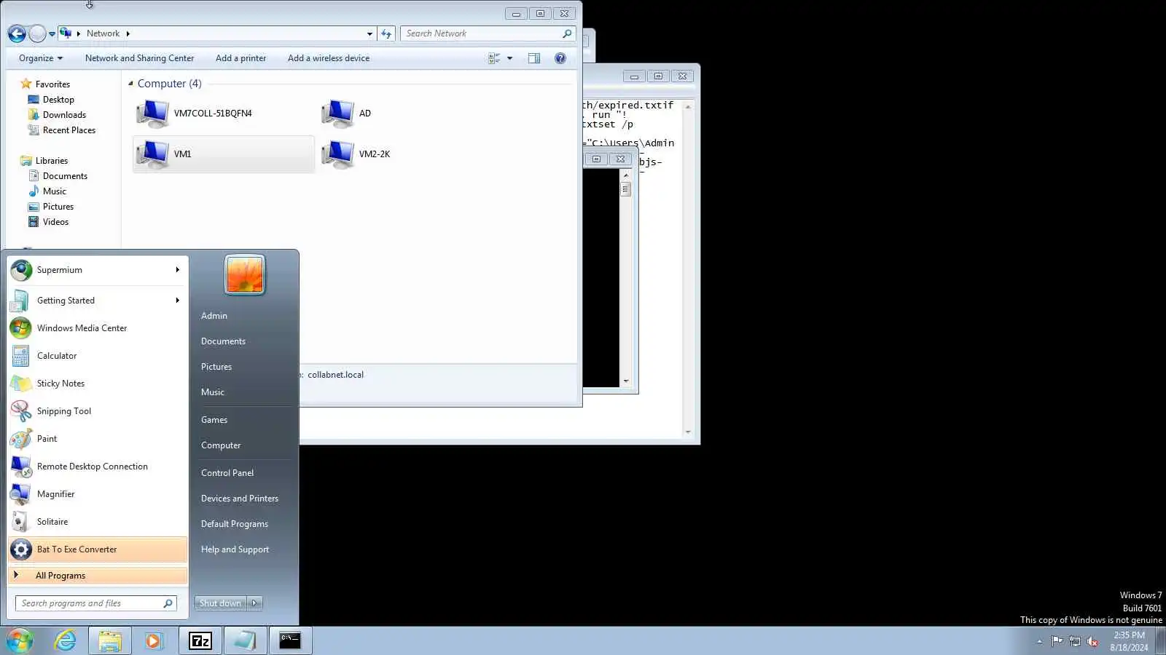The height and width of the screenshot is (655, 1166).
Task: Click the Windows Start orb
Action: (20, 640)
